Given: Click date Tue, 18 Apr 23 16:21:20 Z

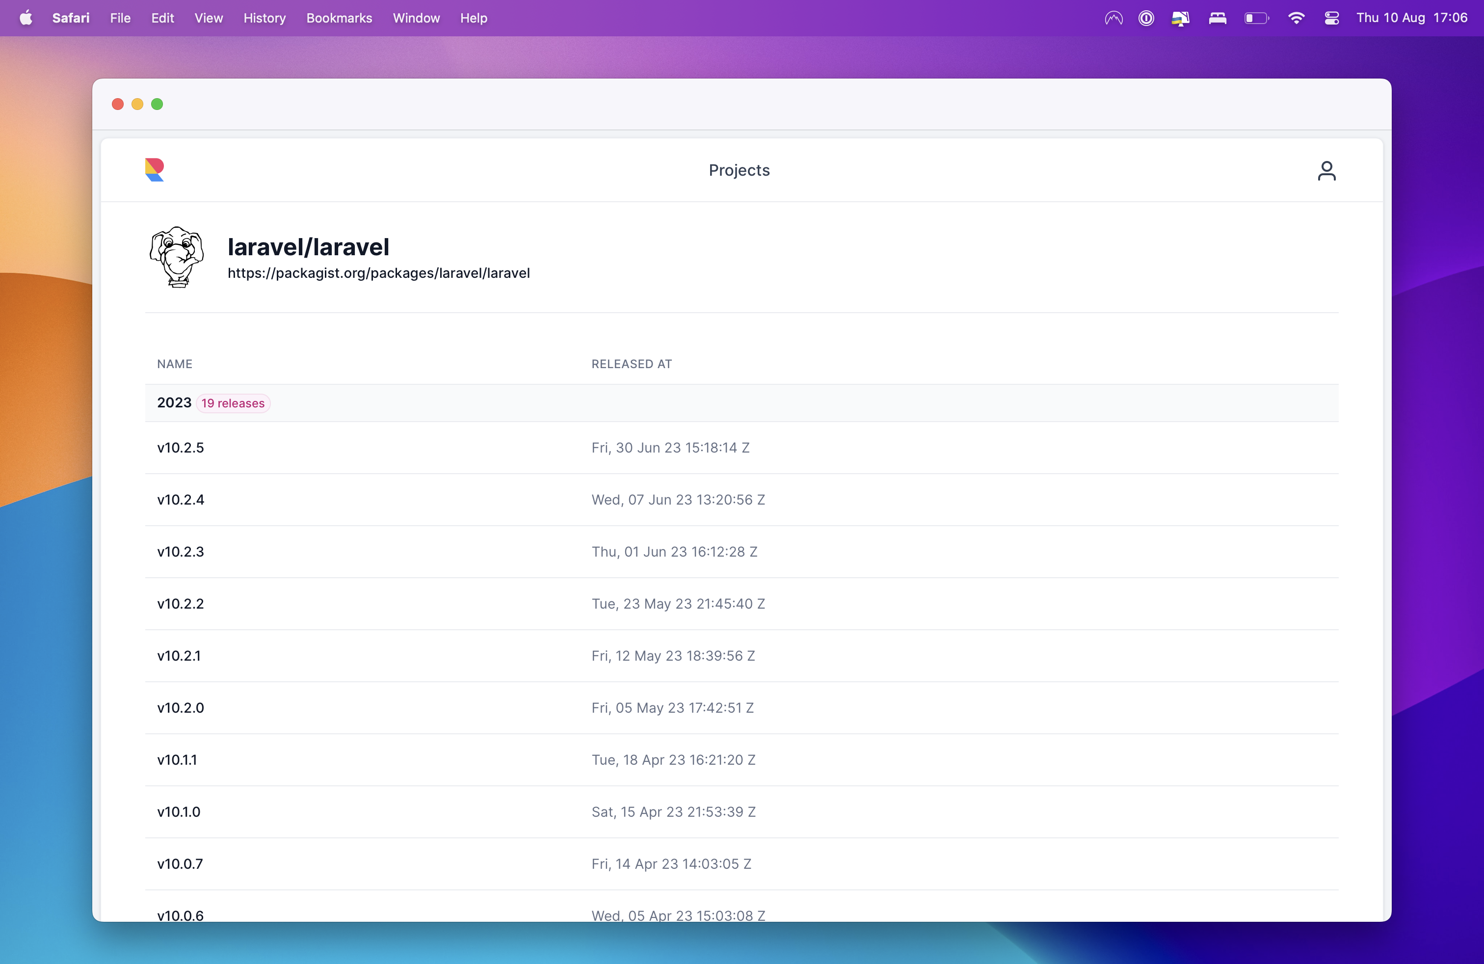Looking at the screenshot, I should (x=673, y=760).
